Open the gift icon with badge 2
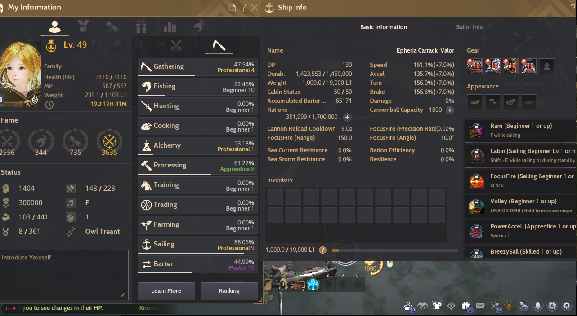The height and width of the screenshot is (316, 577). coord(466,306)
